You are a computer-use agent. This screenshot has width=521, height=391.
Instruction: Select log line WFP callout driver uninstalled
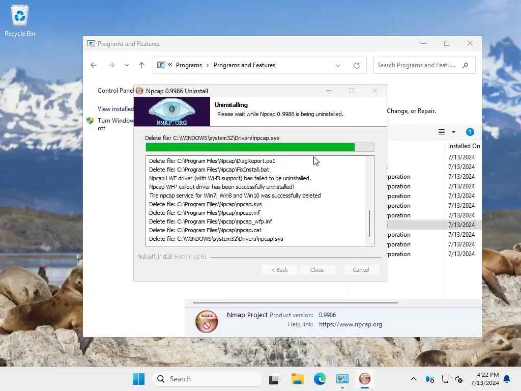click(221, 187)
